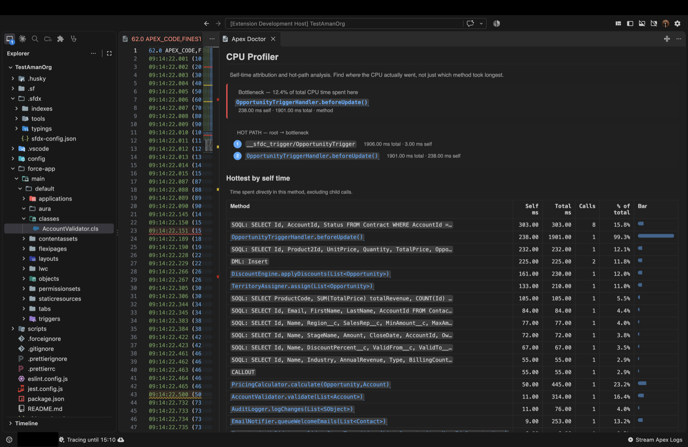The height and width of the screenshot is (447, 688).
Task: Maximize the Explorer panel with the expand icon
Action: pos(109,53)
